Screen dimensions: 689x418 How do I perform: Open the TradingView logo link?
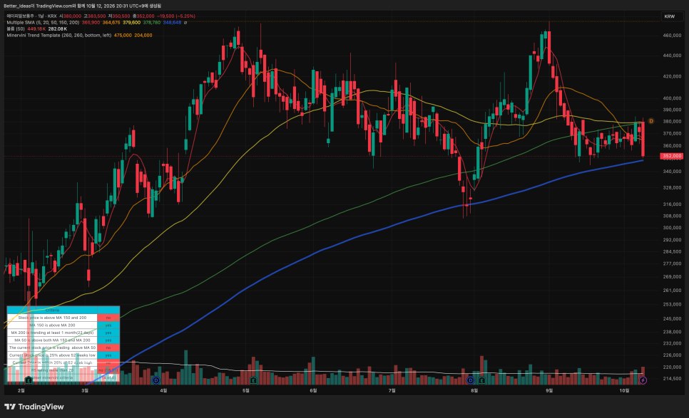[34, 407]
